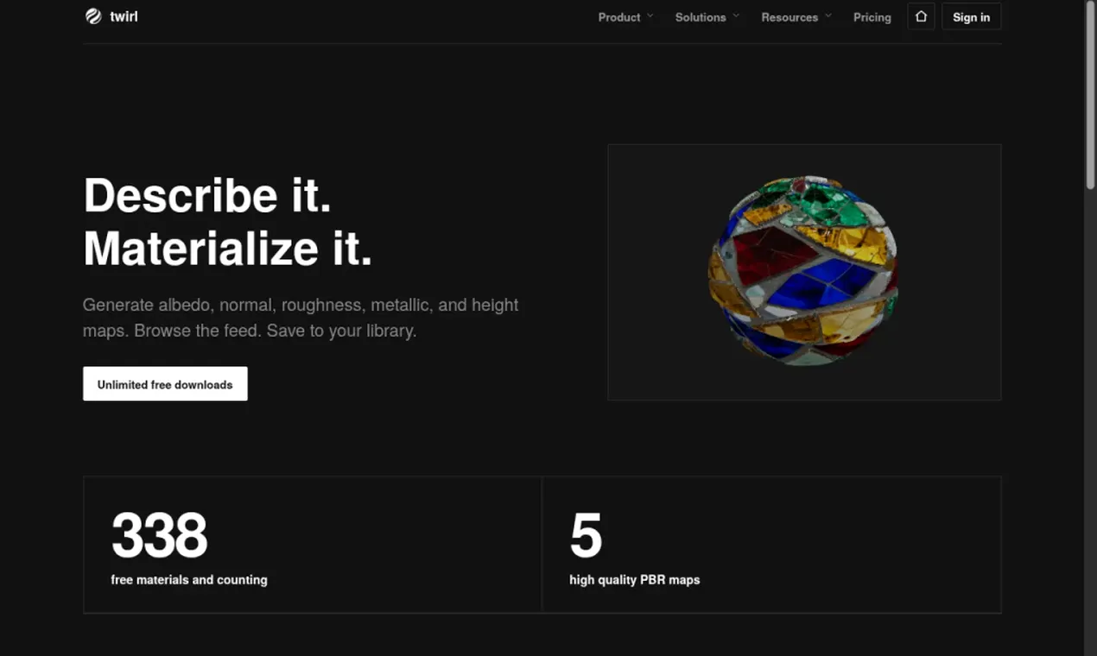This screenshot has width=1097, height=656.
Task: Click the Describe it. Materialize it. heading
Action: (228, 222)
